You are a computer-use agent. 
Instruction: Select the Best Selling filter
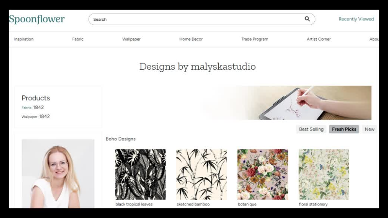coord(311,129)
